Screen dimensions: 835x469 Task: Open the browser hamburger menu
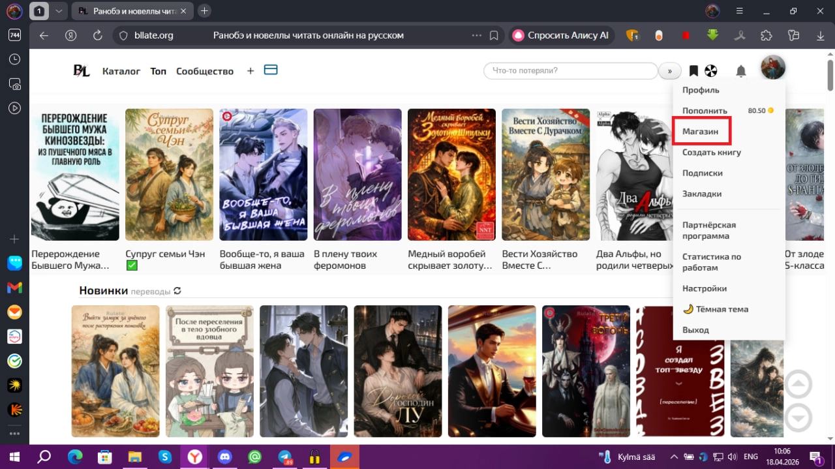[738, 11]
